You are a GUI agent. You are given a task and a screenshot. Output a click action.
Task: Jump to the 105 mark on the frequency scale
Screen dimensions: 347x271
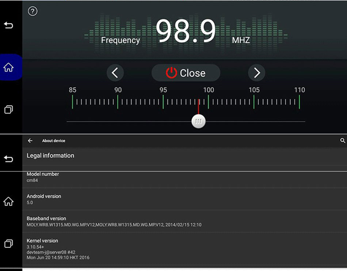[x=254, y=102]
